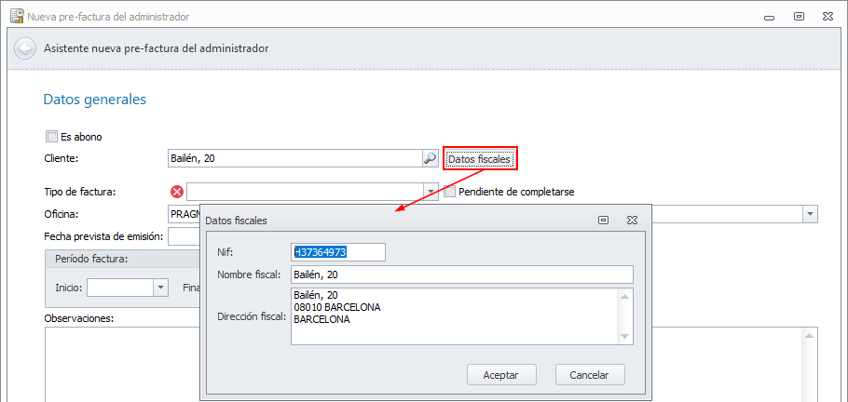Close the Datos fiscales dialog with X
This screenshot has height=402, width=848.
pos(632,220)
